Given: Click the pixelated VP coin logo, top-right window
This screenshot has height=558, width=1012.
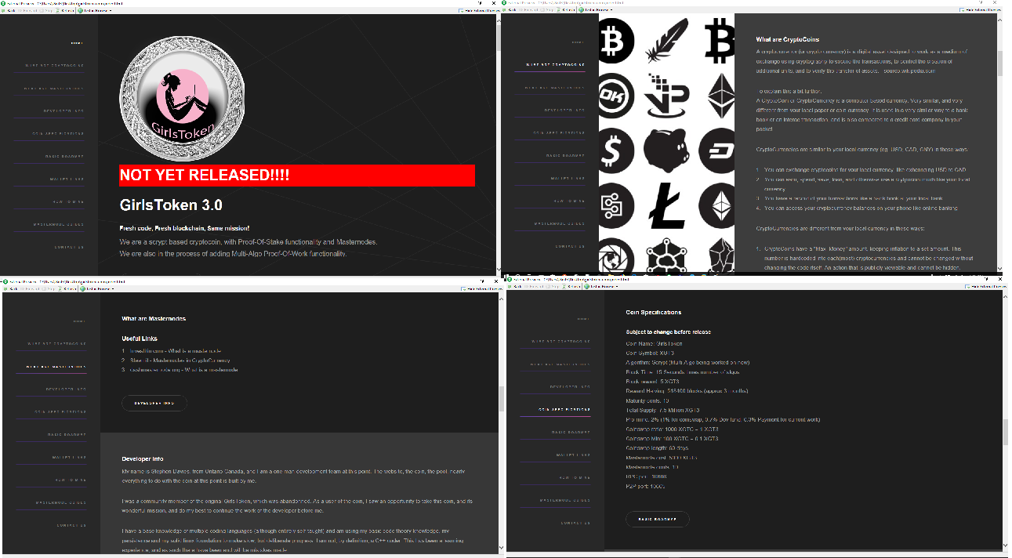Looking at the screenshot, I should tap(666, 96).
